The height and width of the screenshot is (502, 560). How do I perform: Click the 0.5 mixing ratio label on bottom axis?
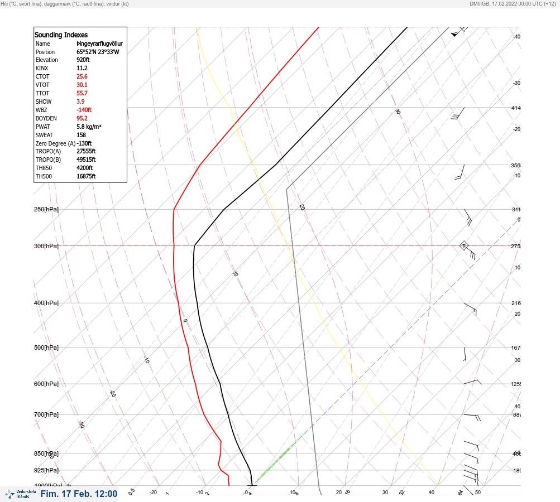pos(132,491)
